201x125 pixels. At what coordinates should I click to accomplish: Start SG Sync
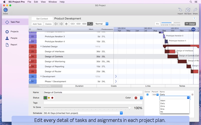[188, 10]
